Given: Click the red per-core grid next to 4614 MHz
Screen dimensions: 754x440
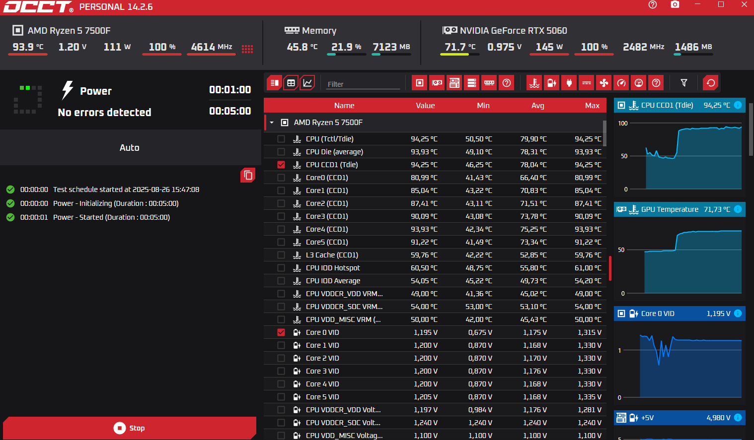Looking at the screenshot, I should pos(247,49).
